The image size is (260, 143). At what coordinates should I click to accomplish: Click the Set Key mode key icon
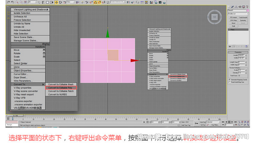(x=196, y=123)
